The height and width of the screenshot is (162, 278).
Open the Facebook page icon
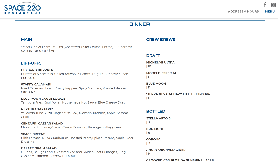click(265, 5)
